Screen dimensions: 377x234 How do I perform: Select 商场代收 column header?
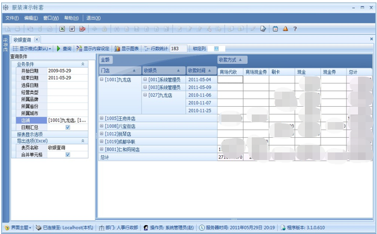pyautogui.click(x=230, y=72)
